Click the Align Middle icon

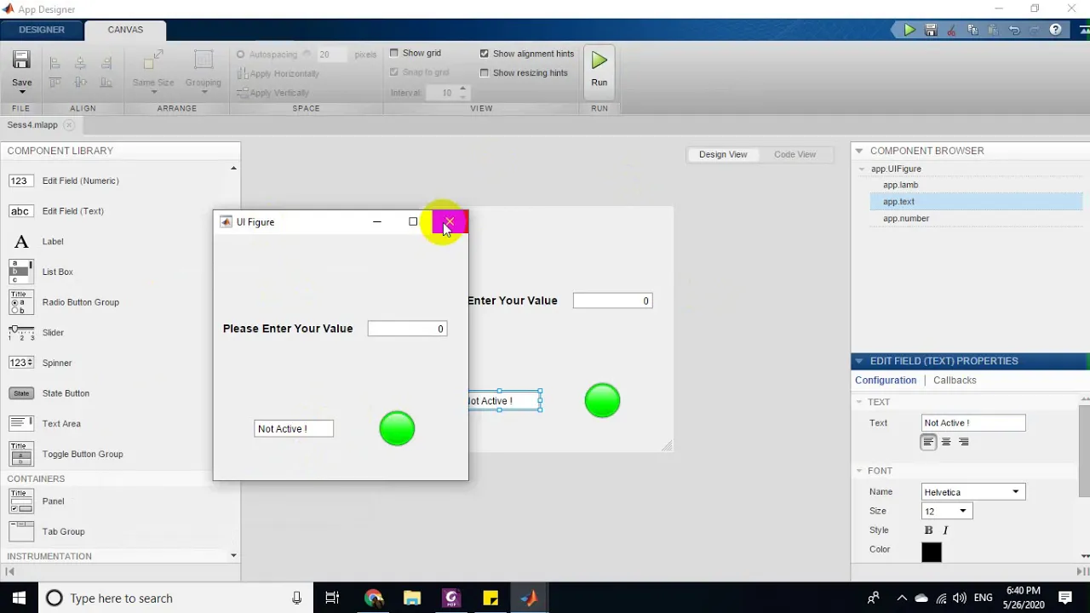[x=80, y=83]
